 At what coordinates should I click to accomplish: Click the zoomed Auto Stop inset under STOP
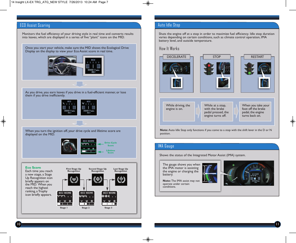[223, 83]
